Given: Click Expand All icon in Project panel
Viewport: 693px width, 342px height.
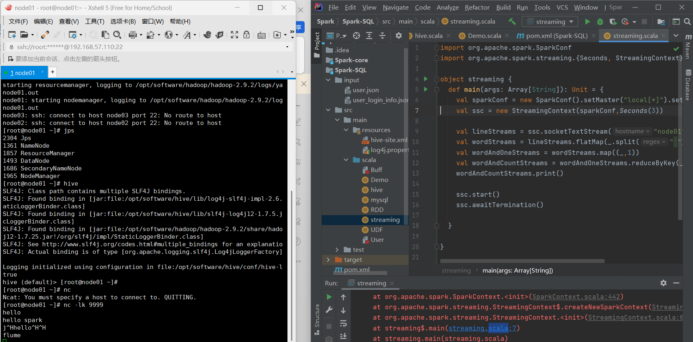Looking at the screenshot, I should [369, 36].
